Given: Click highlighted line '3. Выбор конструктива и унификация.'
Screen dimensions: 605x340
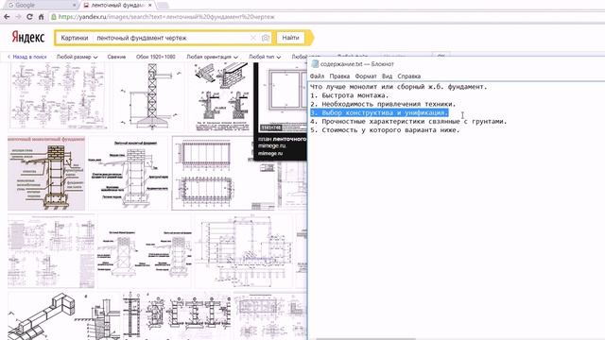Looking at the screenshot, I should (x=379, y=112).
